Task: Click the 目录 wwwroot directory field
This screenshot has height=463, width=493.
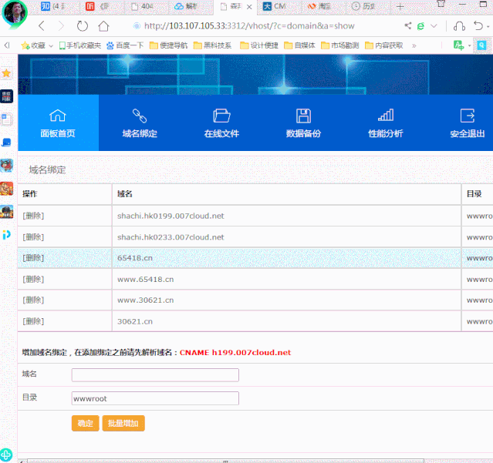Action: 155,398
